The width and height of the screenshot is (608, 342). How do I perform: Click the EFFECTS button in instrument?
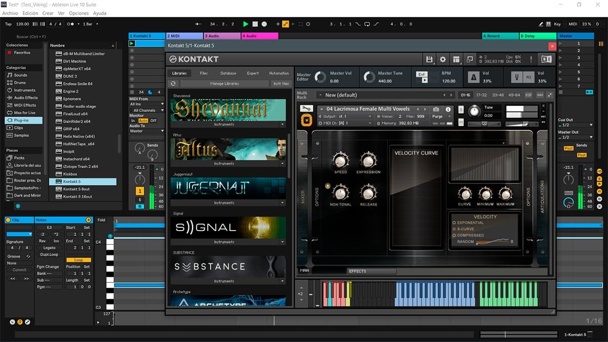click(371, 271)
